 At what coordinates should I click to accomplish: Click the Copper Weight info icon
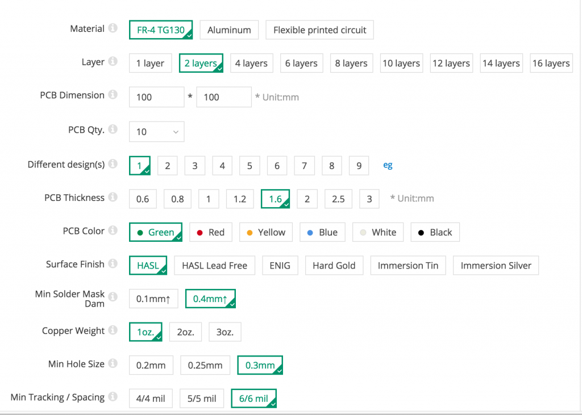click(113, 330)
